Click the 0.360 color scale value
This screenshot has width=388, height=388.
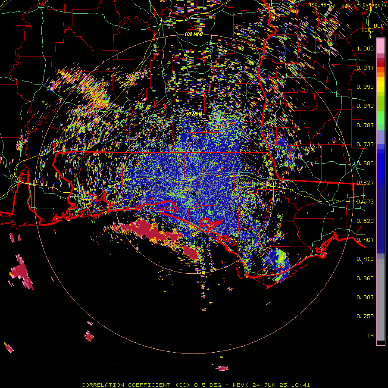point(365,278)
